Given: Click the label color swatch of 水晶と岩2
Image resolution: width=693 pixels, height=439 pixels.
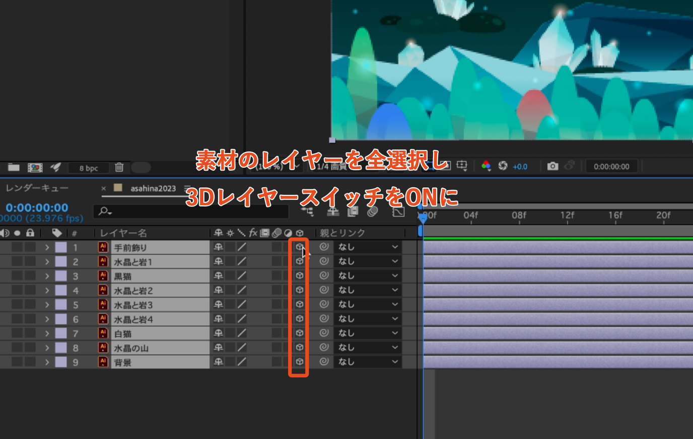Looking at the screenshot, I should point(61,290).
